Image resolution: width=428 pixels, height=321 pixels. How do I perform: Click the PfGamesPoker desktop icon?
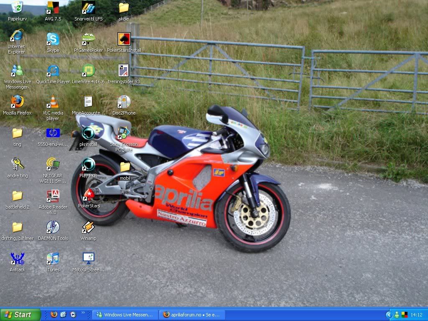(89, 39)
